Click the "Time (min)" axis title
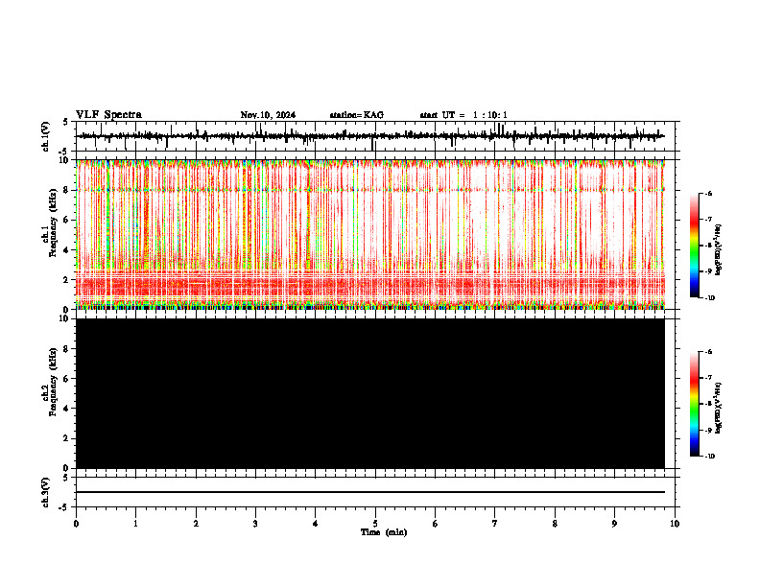 (384, 532)
